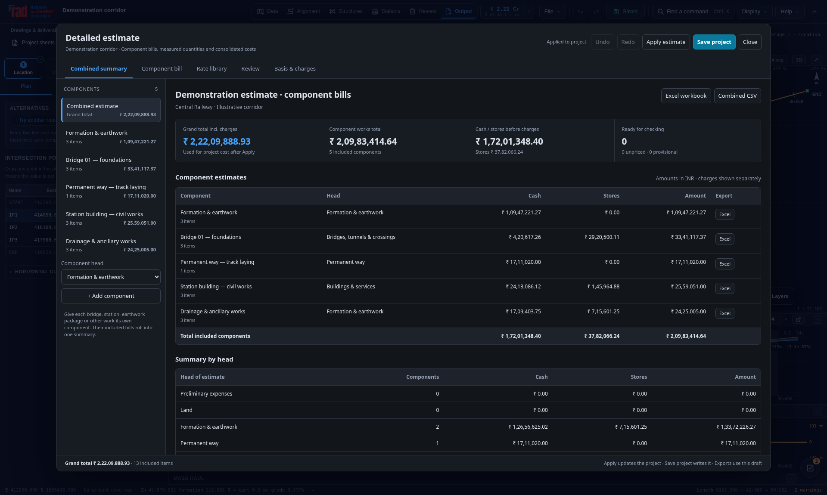Export Bridge 01 foundations row to Excel
Screen dimensions: 827x495
[x=724, y=239]
